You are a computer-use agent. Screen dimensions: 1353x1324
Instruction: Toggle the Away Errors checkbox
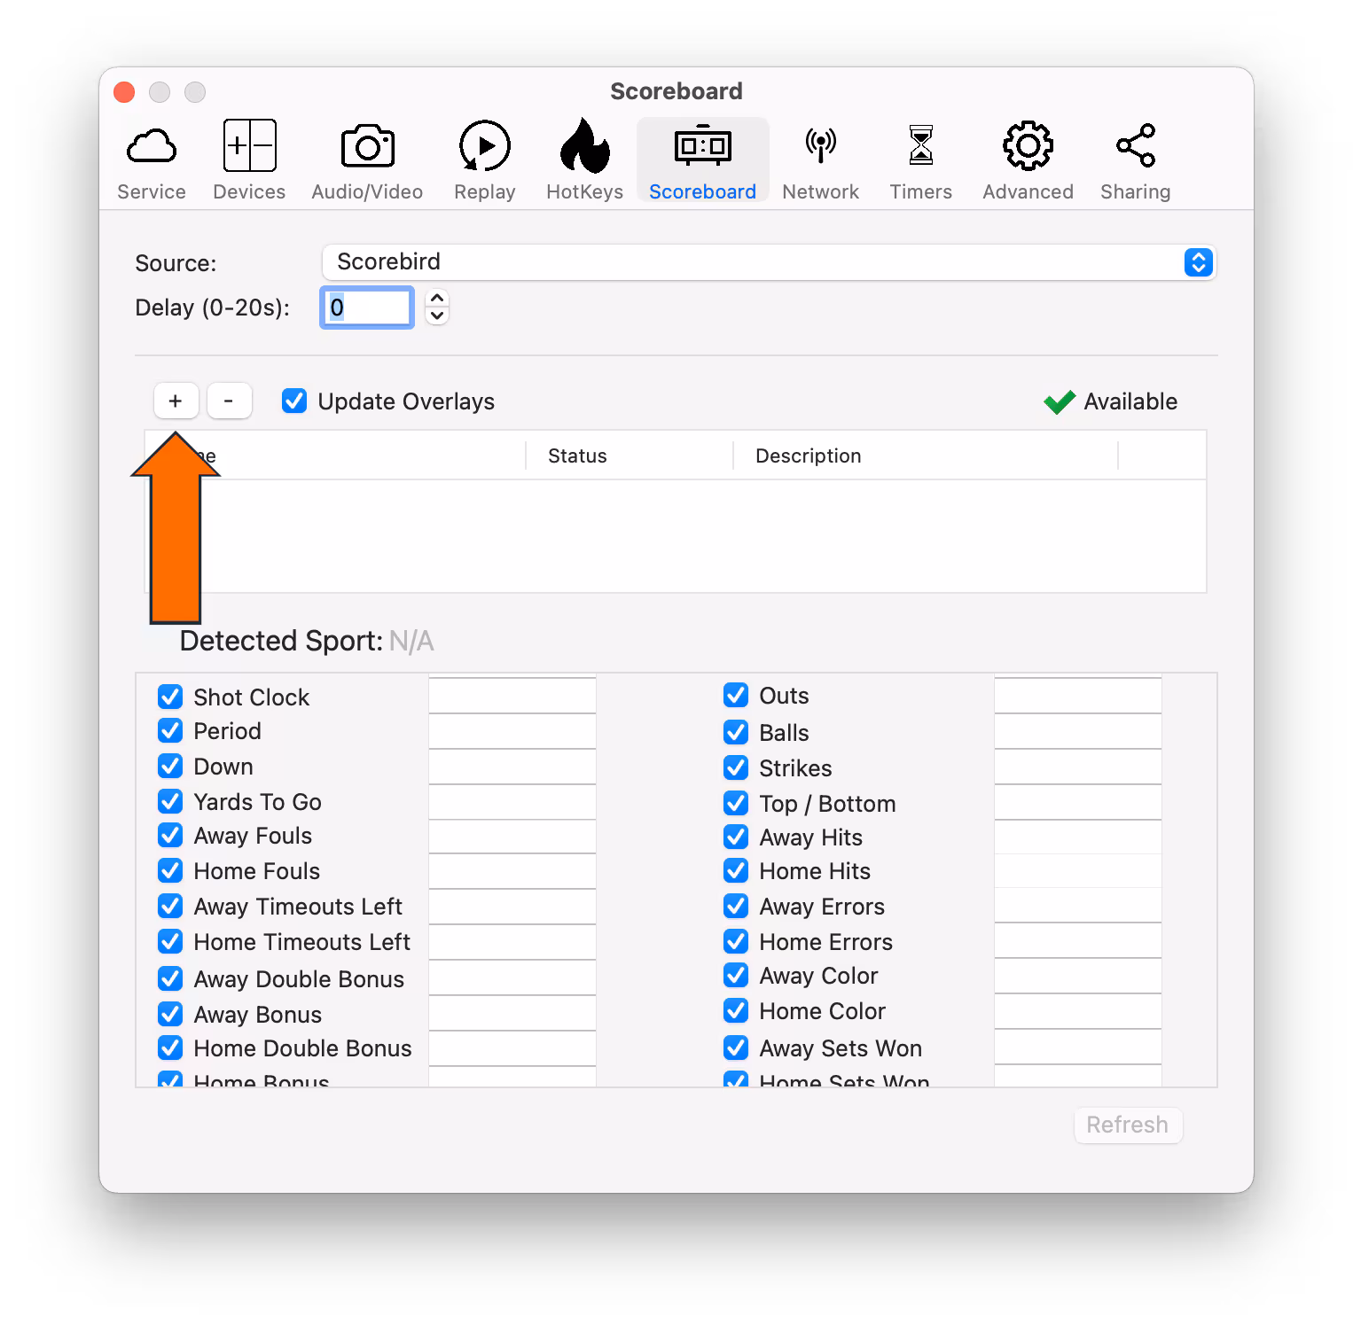736,906
